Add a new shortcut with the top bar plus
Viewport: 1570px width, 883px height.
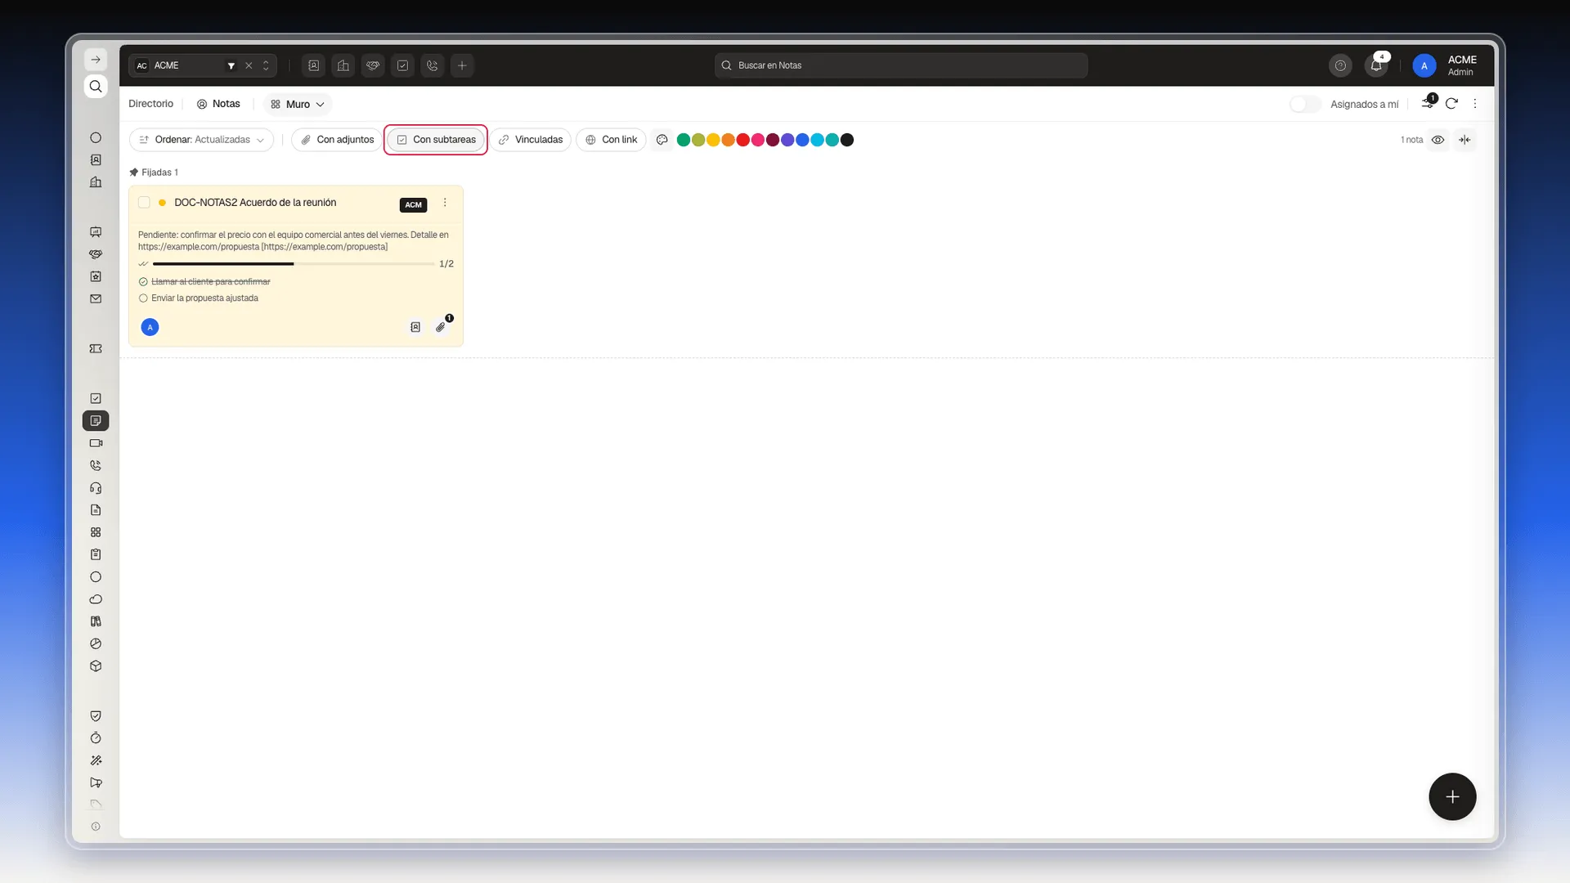click(x=462, y=65)
